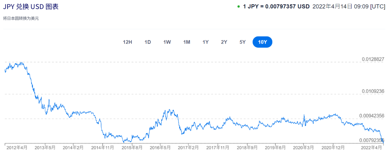This screenshot has height=152, width=390.
Task: Click the 0.0109236 price axis label
Action: point(373,91)
